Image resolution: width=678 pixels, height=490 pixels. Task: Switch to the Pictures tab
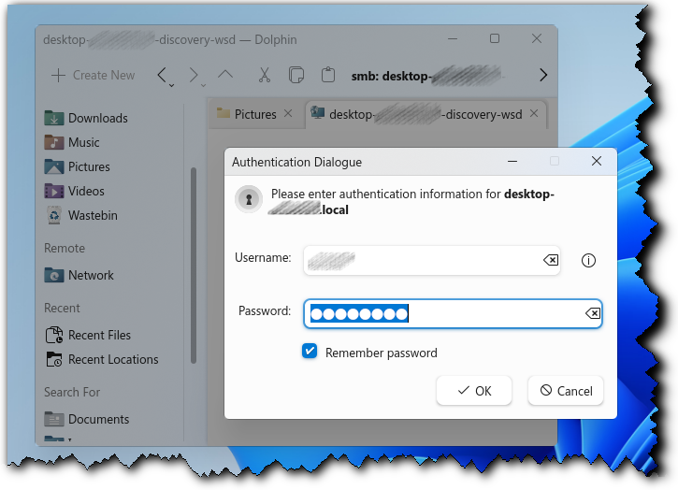click(248, 114)
